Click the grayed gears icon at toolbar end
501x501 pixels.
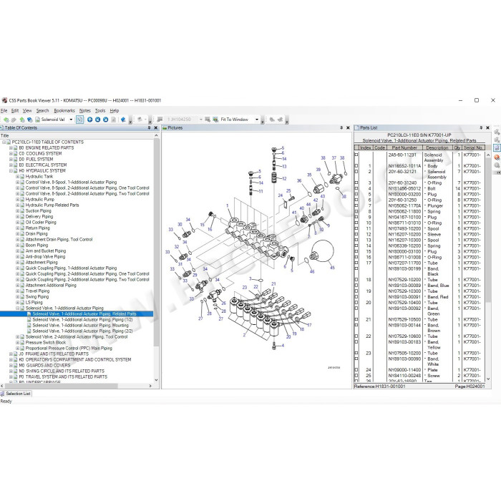(x=281, y=120)
